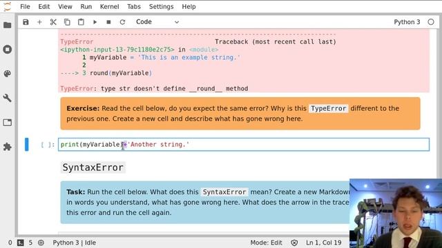Open the Kernel menu

[x=109, y=6]
